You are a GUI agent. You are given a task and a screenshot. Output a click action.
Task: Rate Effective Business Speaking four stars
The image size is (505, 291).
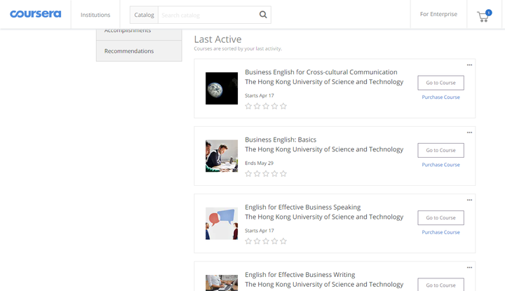click(274, 241)
